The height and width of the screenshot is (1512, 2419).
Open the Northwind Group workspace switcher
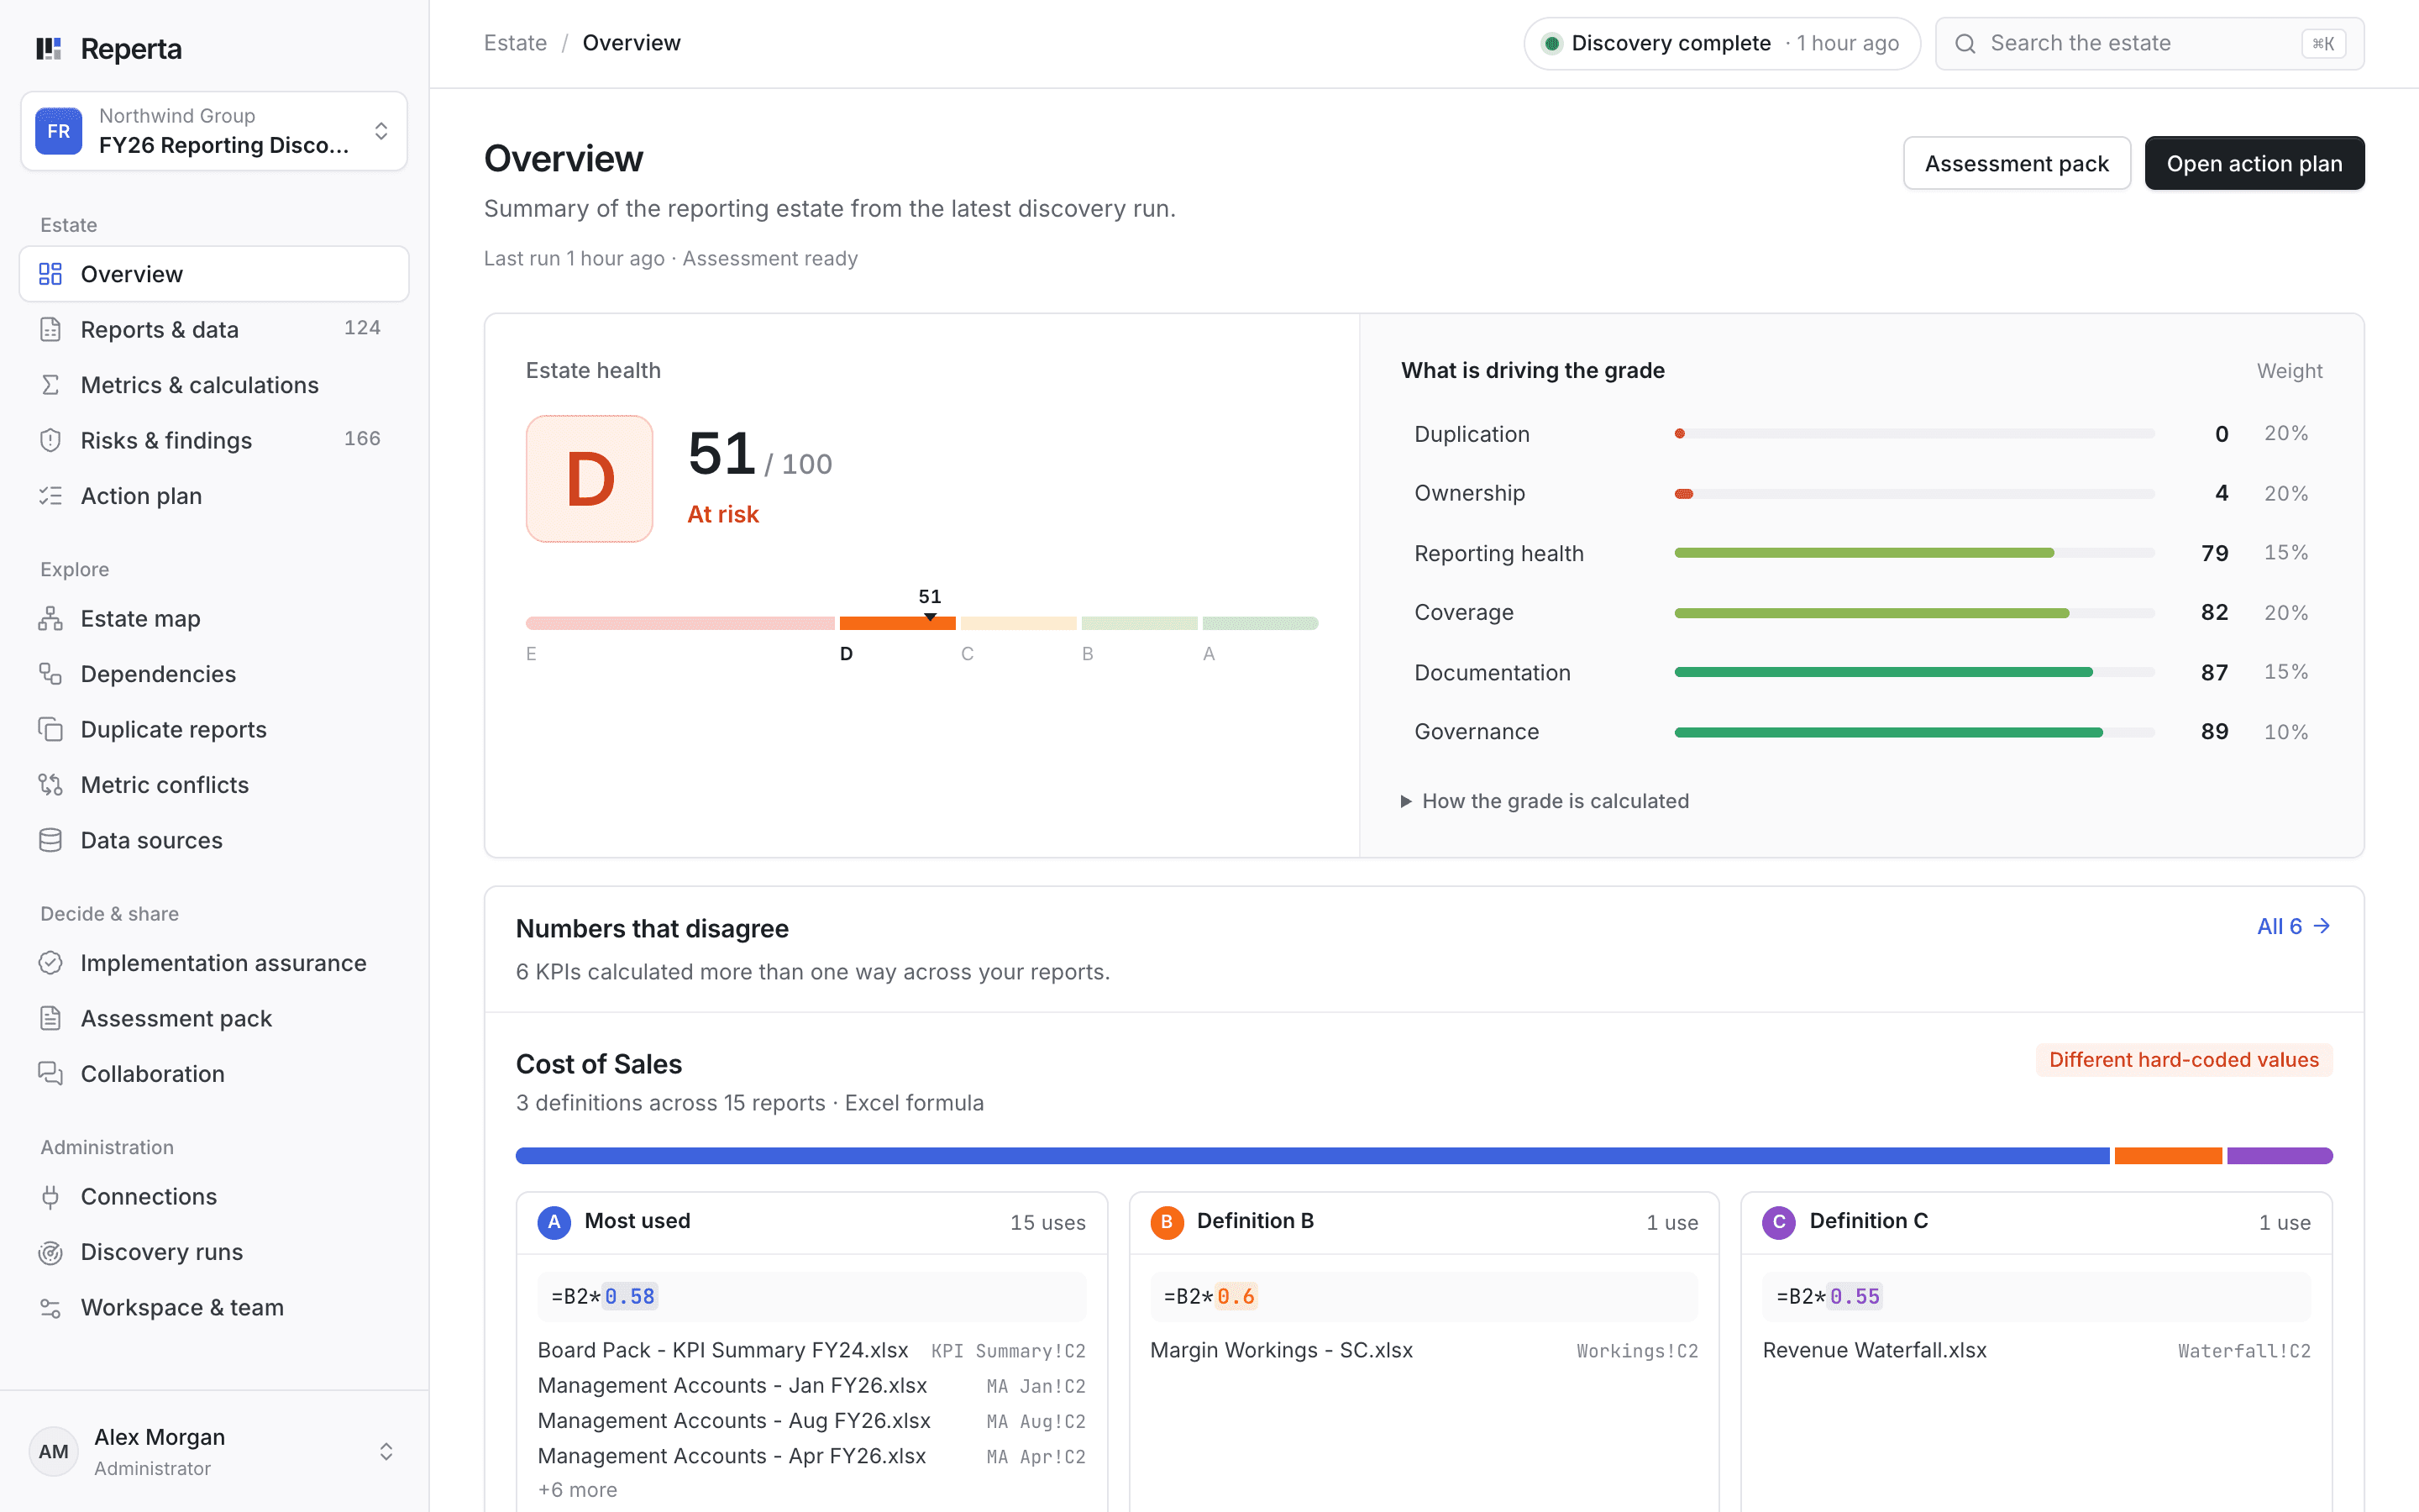tap(214, 131)
